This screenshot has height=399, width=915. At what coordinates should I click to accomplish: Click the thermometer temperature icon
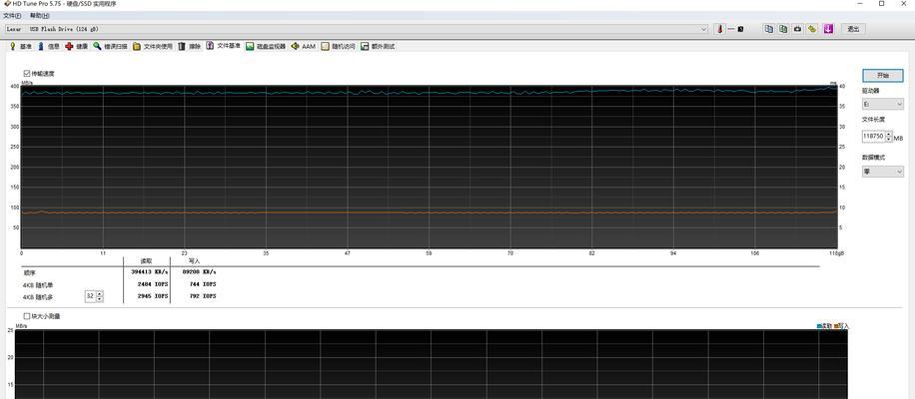point(720,29)
